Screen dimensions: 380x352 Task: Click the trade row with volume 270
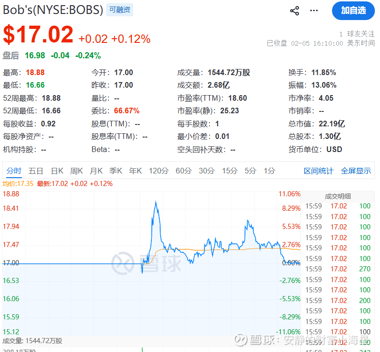(338, 269)
